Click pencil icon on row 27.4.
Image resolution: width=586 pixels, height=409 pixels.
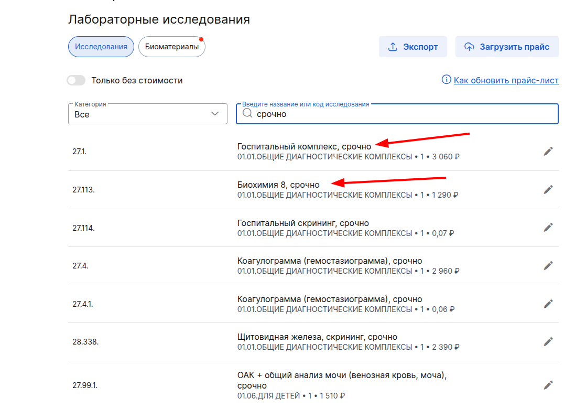point(548,265)
